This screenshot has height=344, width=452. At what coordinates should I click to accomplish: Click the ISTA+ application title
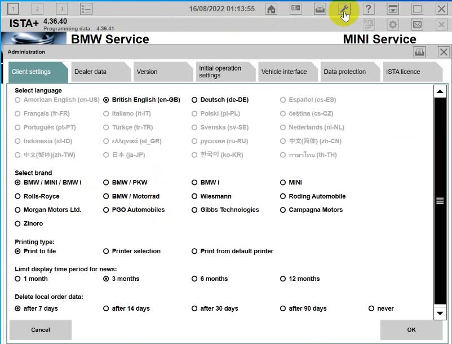[x=24, y=24]
